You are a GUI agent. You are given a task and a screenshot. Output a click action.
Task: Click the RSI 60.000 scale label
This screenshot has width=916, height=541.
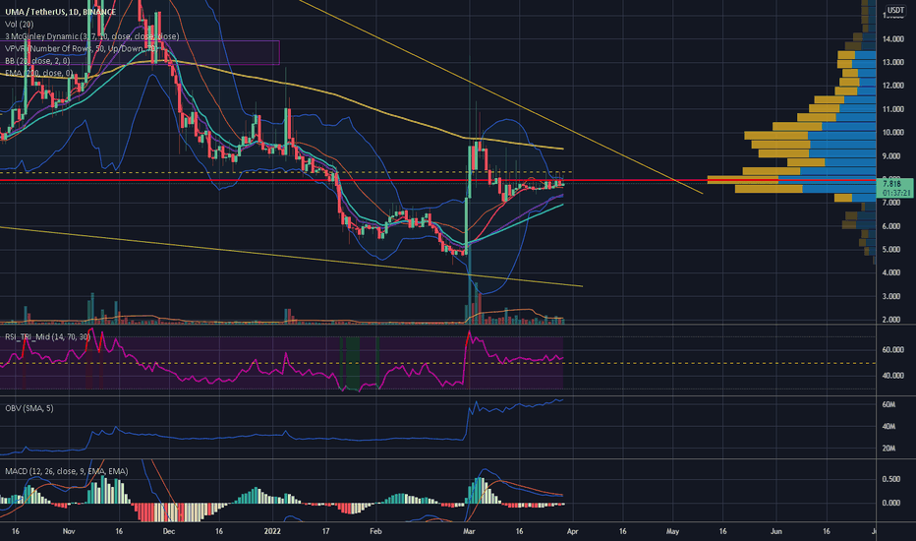tap(893, 350)
